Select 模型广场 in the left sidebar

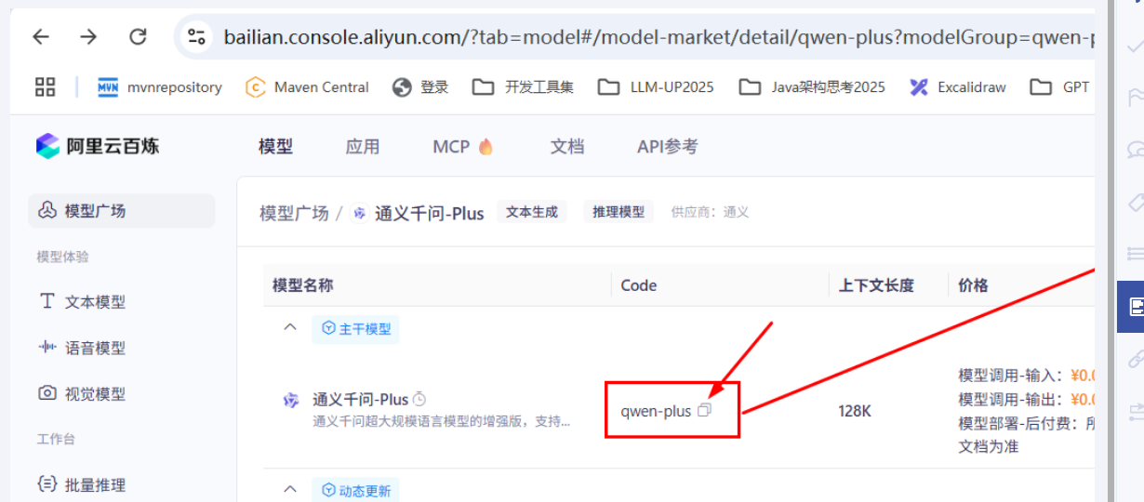[122, 211]
